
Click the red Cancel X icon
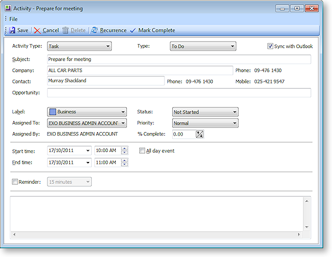point(37,31)
